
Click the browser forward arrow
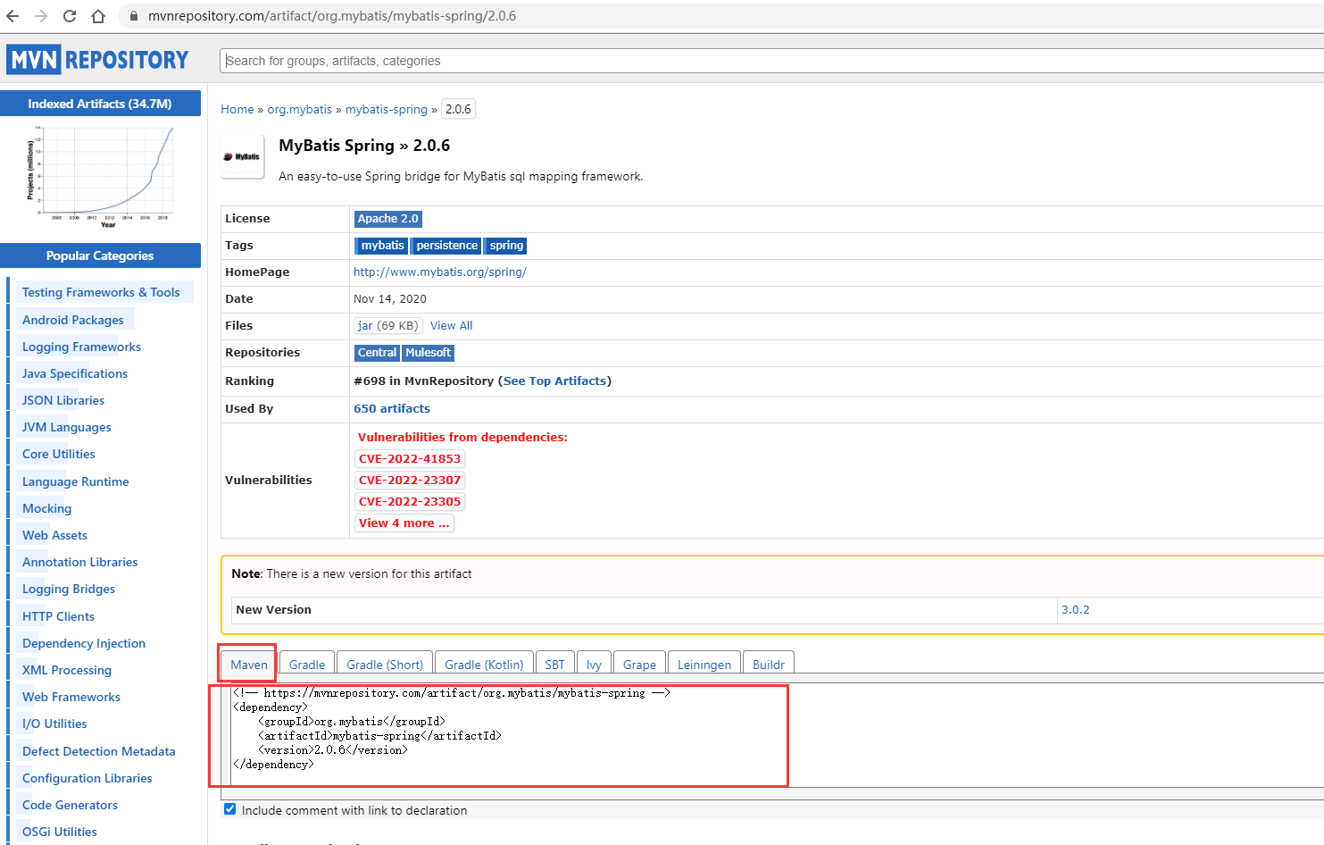click(x=41, y=16)
